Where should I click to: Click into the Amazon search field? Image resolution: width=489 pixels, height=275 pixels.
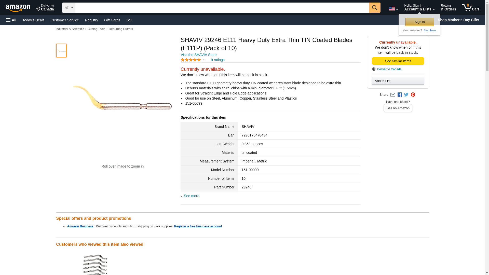(222, 8)
